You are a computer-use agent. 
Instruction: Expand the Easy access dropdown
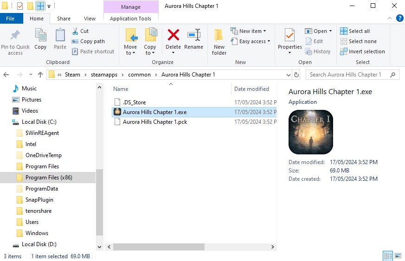pos(251,41)
